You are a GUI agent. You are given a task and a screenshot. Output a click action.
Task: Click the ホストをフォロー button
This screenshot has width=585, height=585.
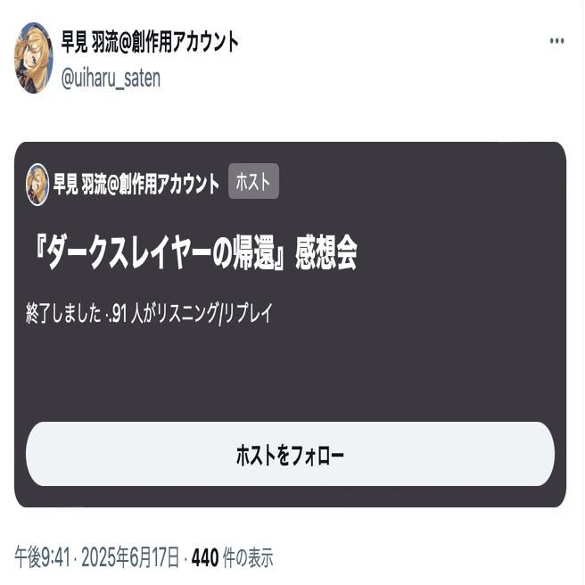pyautogui.click(x=290, y=454)
